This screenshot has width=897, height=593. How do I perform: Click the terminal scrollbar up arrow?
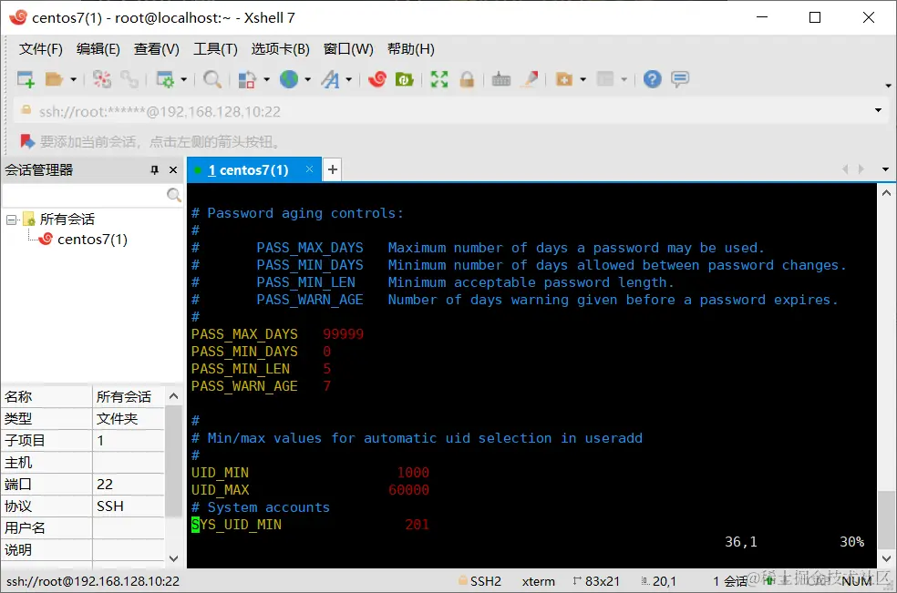click(x=886, y=193)
